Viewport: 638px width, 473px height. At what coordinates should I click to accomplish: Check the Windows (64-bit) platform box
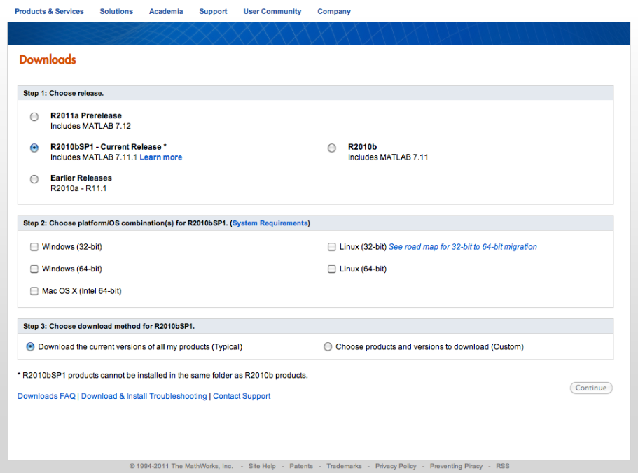(x=34, y=269)
